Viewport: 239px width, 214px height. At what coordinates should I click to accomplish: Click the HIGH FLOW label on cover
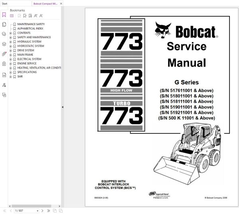[x=121, y=90]
